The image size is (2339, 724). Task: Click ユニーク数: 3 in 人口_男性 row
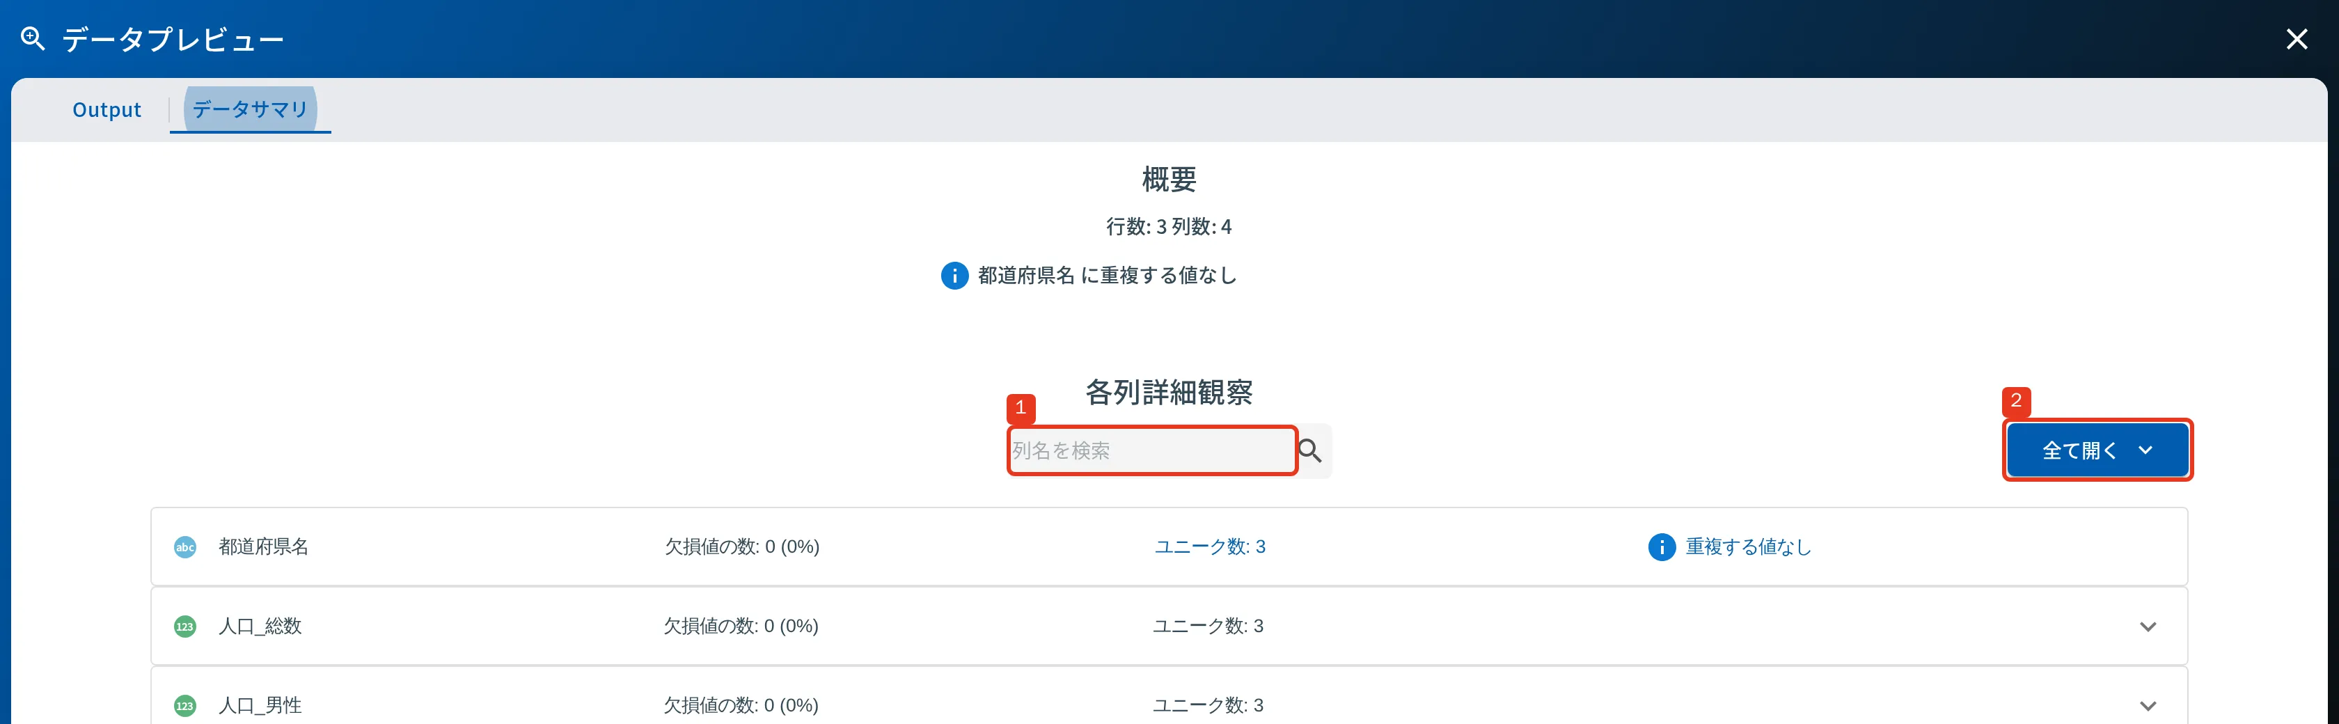pos(1208,705)
